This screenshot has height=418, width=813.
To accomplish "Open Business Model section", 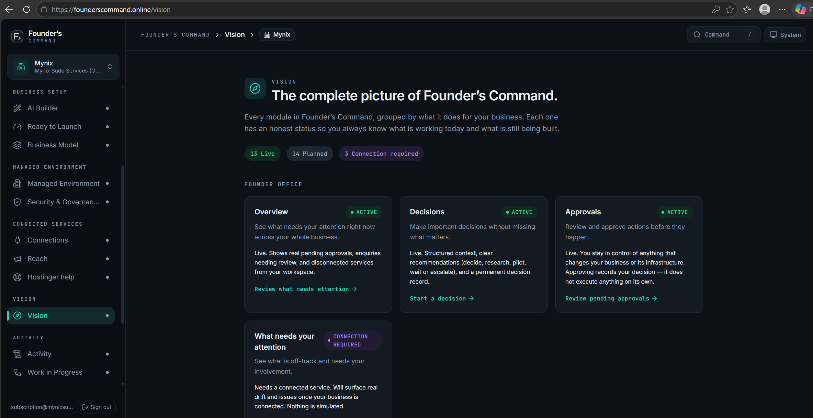I will (61, 145).
